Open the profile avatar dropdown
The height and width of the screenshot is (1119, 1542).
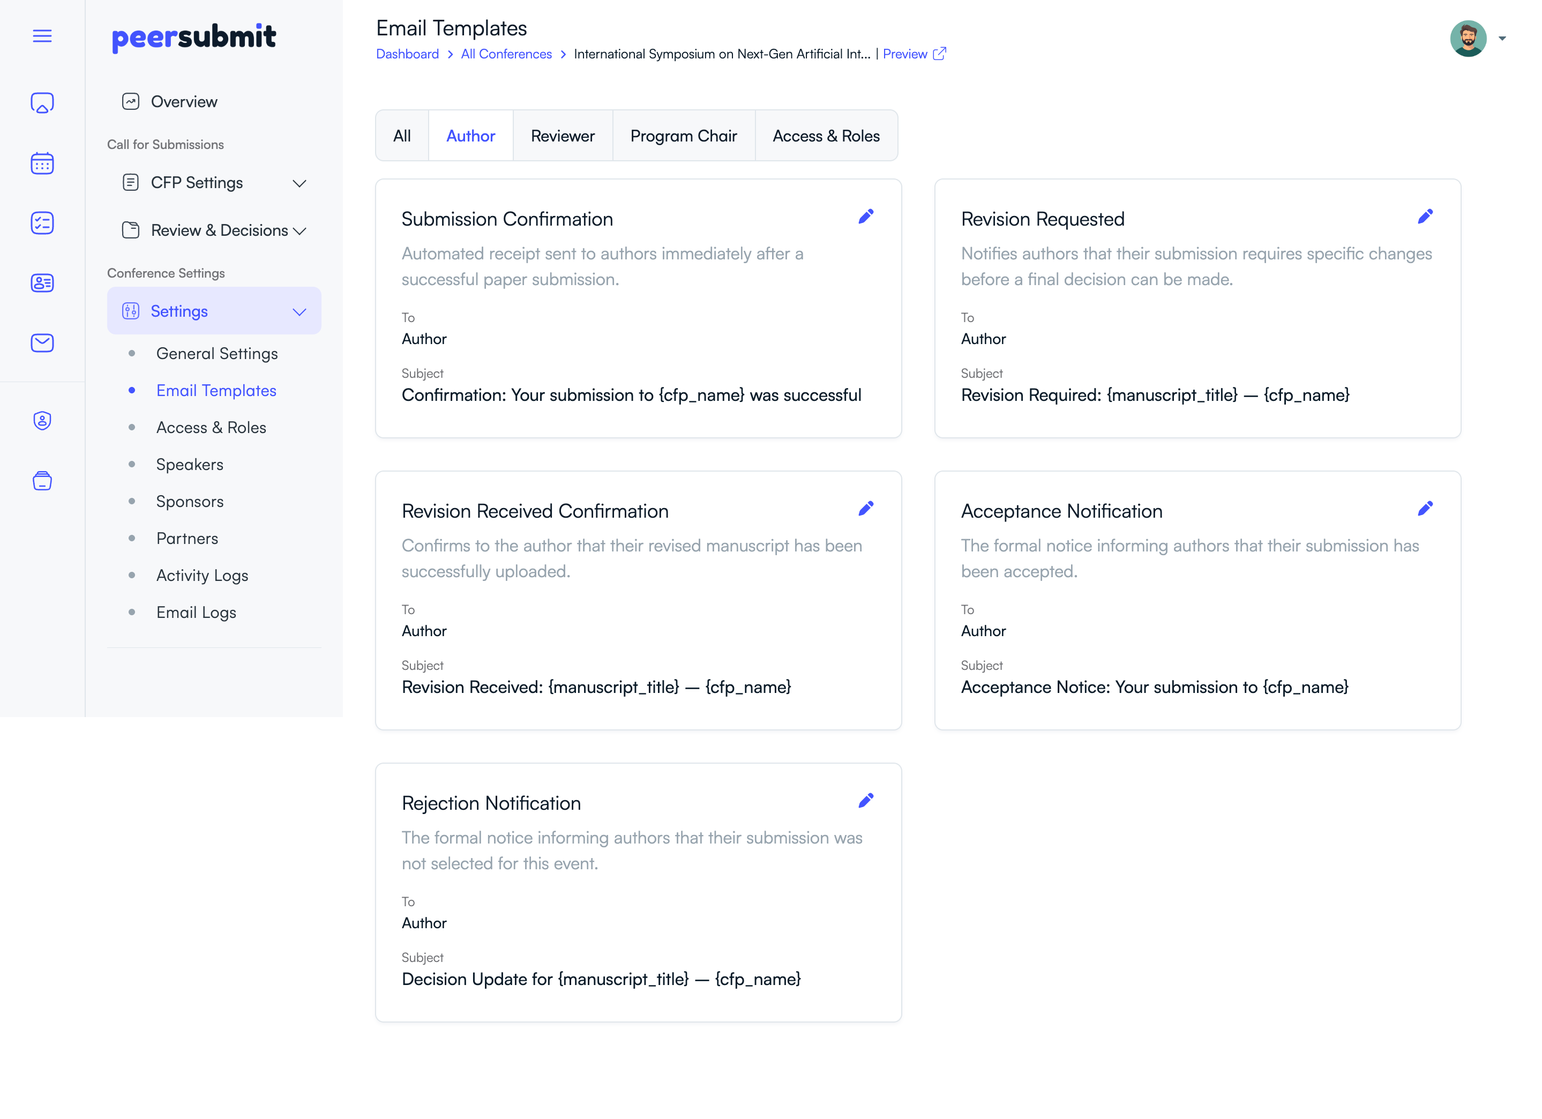[x=1469, y=38]
